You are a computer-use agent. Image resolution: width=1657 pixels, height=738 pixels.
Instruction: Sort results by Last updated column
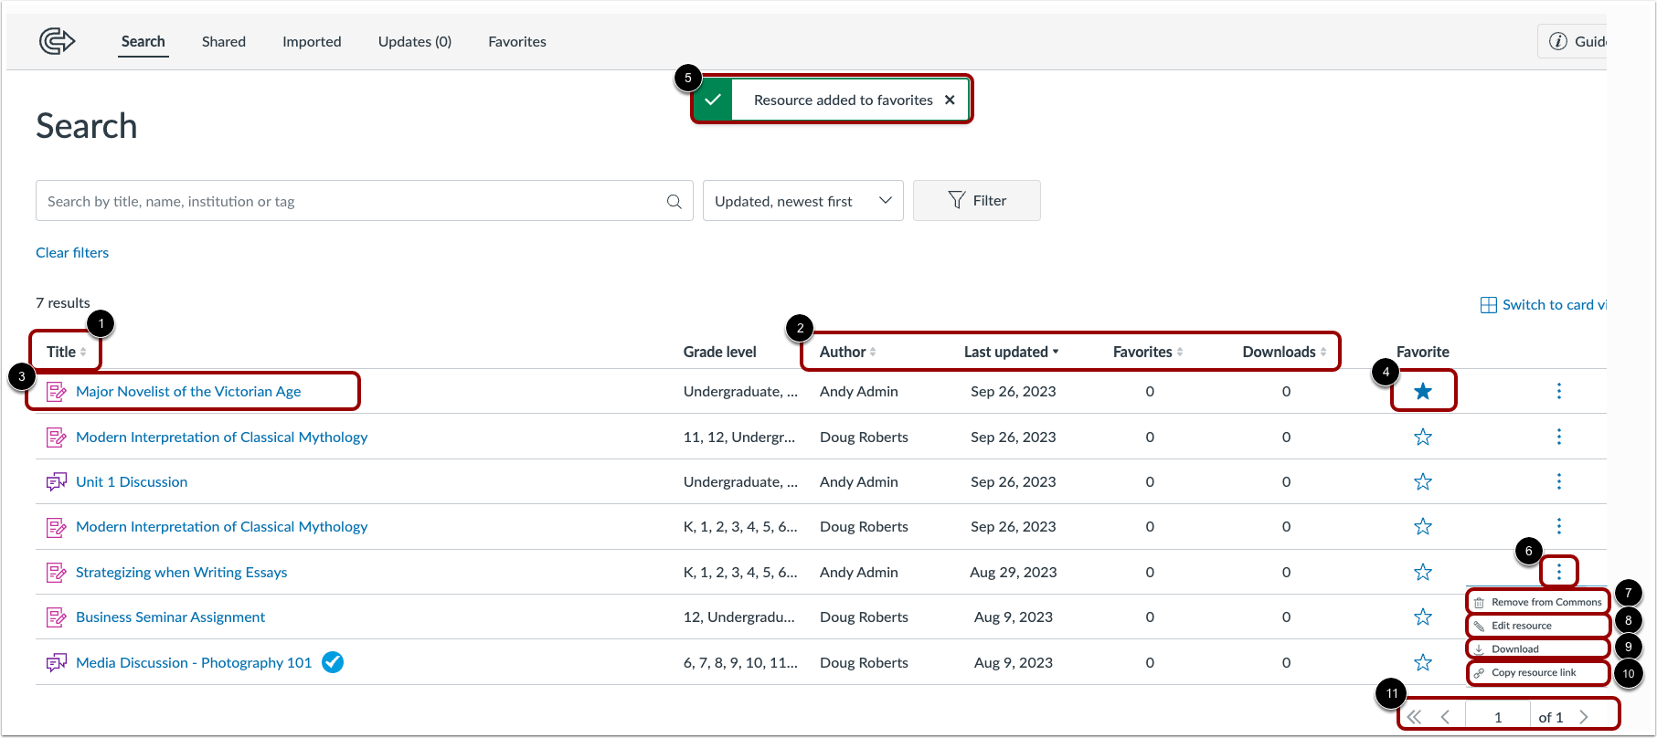(1011, 352)
